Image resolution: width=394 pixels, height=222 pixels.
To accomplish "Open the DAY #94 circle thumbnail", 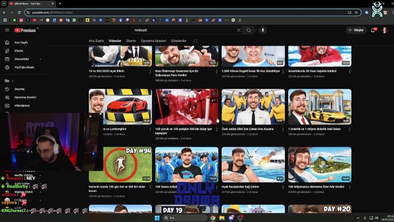I will click(x=121, y=165).
